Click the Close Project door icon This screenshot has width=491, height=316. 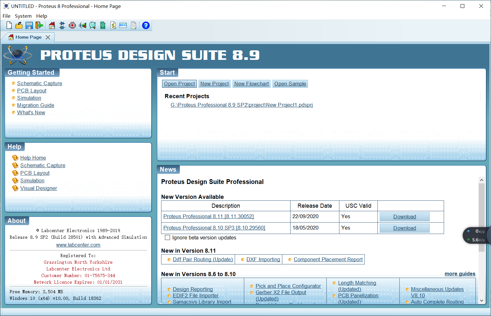coord(39,25)
